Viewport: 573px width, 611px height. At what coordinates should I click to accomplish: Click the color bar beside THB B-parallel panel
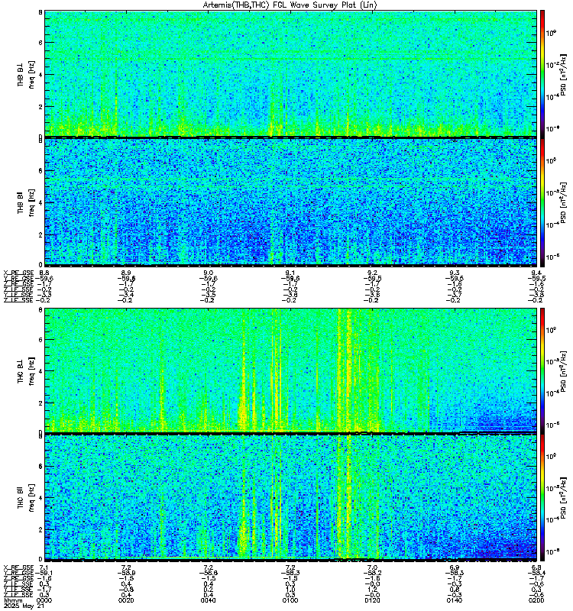pyautogui.click(x=542, y=202)
